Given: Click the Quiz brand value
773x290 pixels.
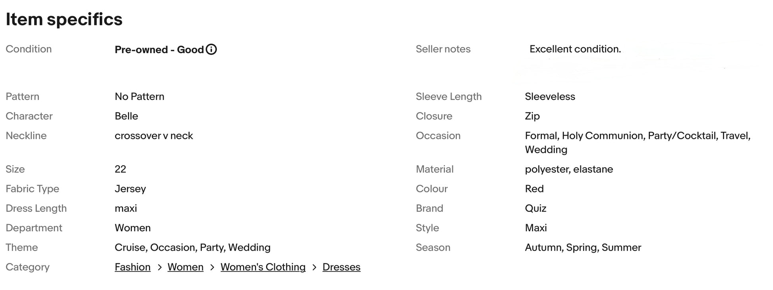Looking at the screenshot, I should [535, 208].
